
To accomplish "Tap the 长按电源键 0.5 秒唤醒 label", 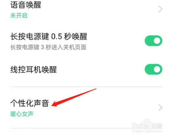I will pyautogui.click(x=49, y=37).
